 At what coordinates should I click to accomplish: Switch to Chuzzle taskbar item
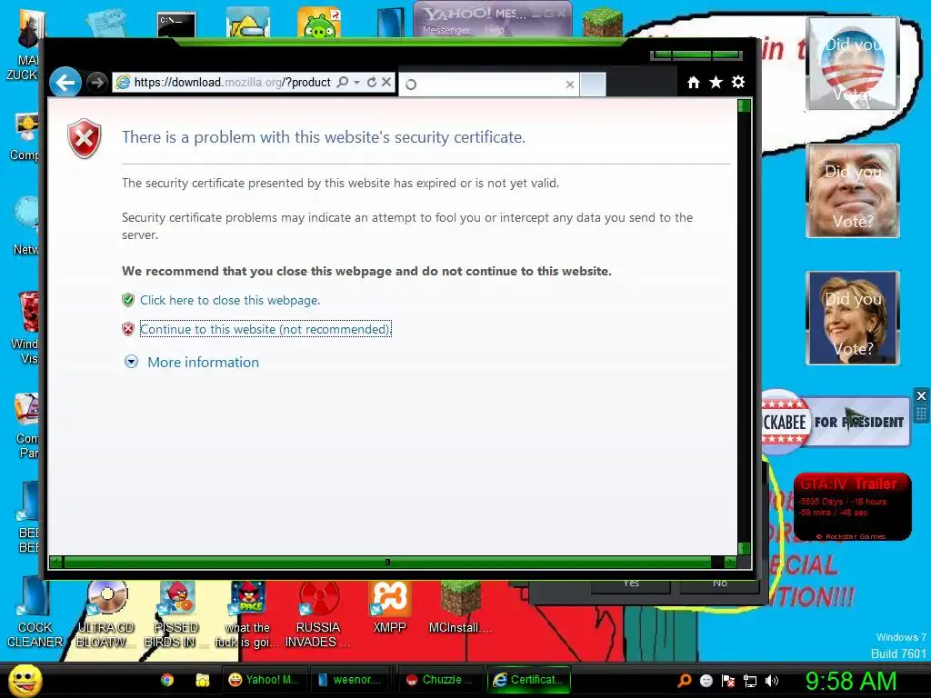(439, 680)
